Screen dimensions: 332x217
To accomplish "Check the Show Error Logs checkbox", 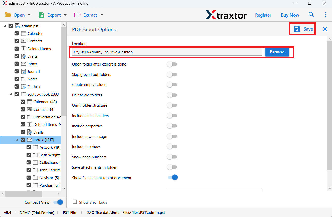I will coord(75,202).
